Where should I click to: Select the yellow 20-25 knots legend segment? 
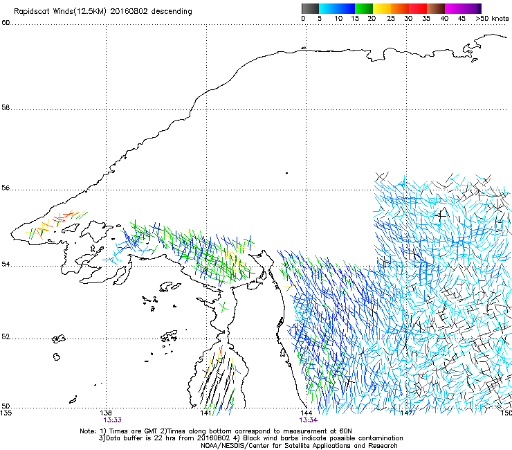coord(382,8)
